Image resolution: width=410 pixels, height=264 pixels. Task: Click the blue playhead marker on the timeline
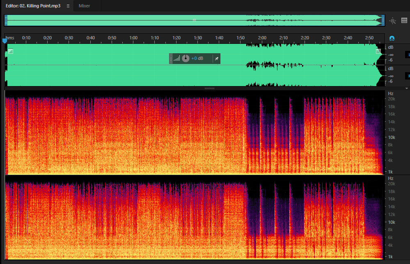point(5,41)
